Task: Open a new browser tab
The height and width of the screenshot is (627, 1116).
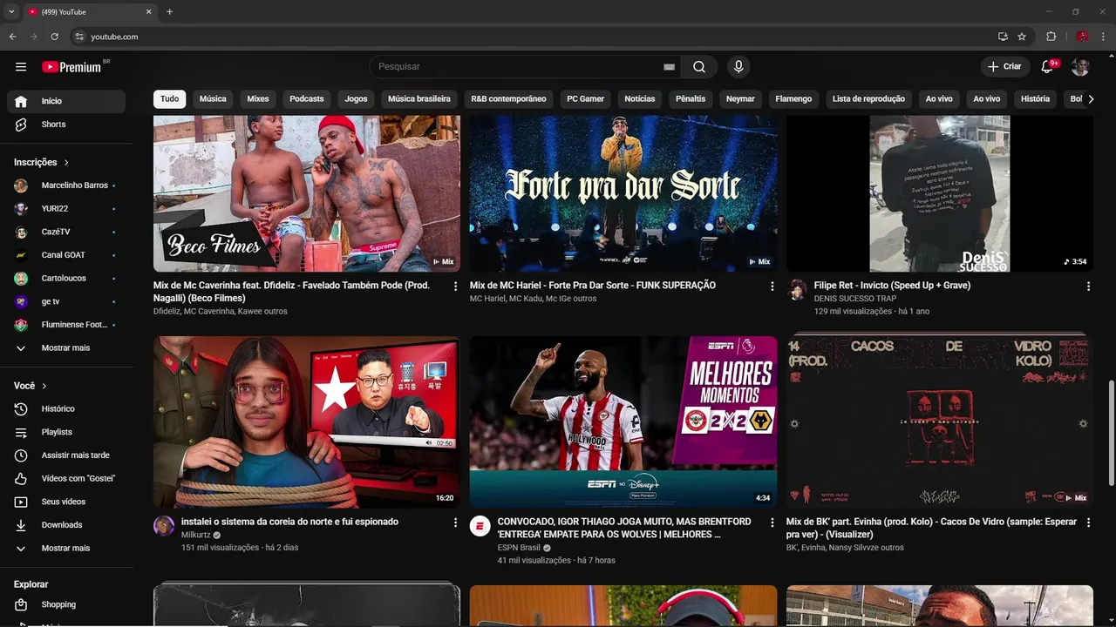Action: pyautogui.click(x=169, y=12)
